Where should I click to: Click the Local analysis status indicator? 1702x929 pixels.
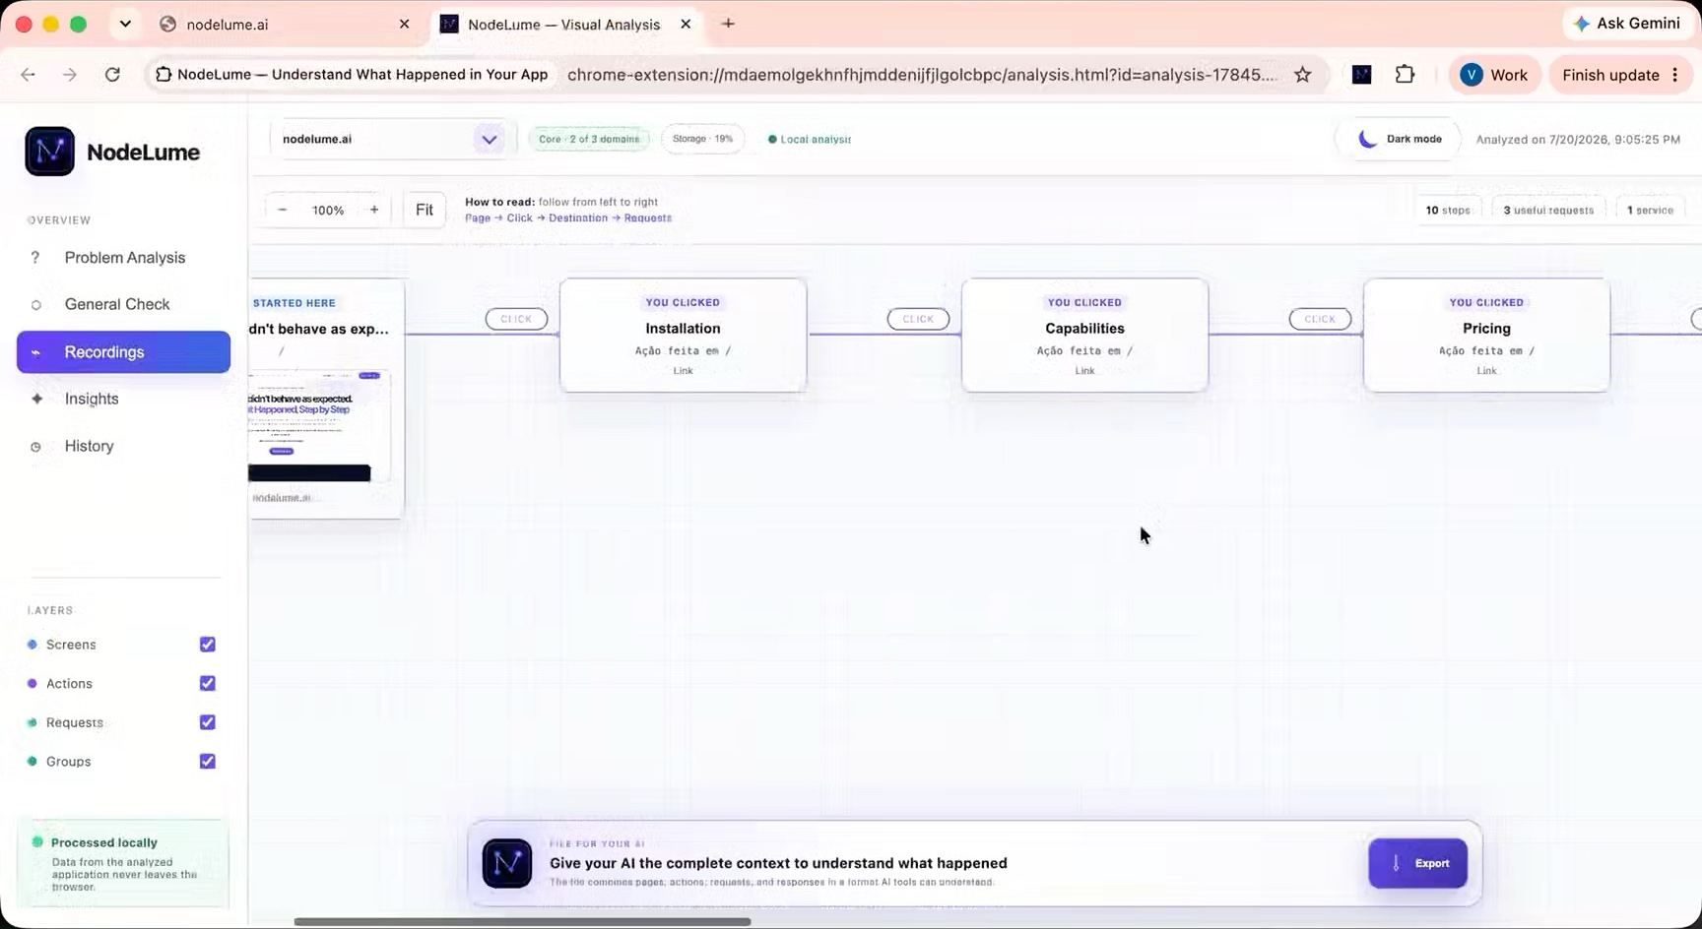click(x=810, y=139)
